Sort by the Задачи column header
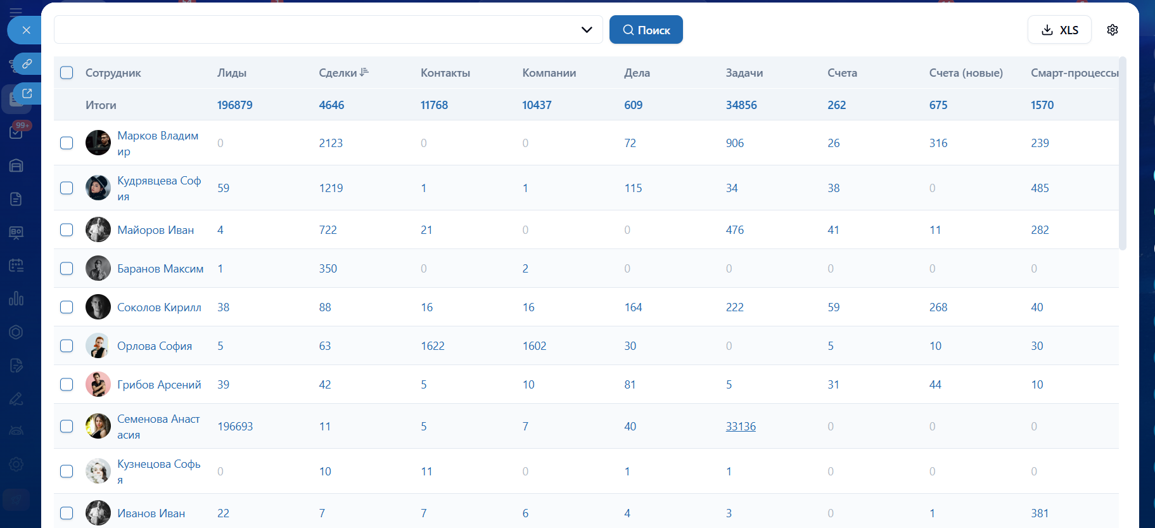 click(744, 73)
